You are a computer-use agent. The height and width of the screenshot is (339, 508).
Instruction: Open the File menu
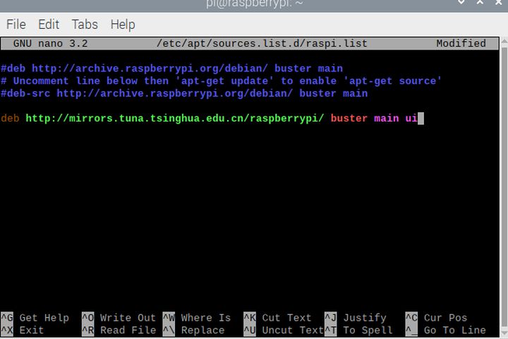(16, 24)
